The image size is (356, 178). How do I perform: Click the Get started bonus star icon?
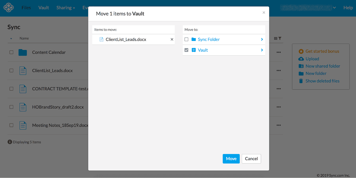301,51
